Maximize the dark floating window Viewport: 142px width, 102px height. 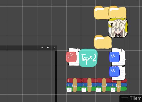(x=48, y=48)
